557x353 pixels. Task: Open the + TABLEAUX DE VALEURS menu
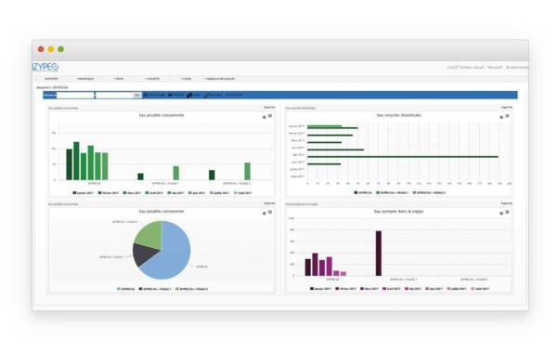point(219,79)
